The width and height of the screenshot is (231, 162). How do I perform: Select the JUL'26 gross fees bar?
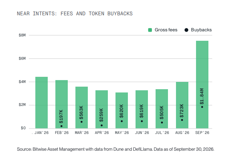pyautogui.click(x=162, y=109)
